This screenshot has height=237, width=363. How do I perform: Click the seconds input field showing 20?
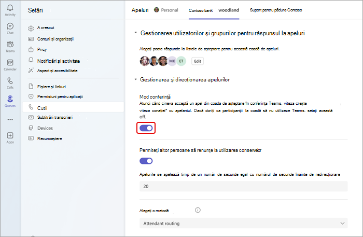[x=244, y=186]
